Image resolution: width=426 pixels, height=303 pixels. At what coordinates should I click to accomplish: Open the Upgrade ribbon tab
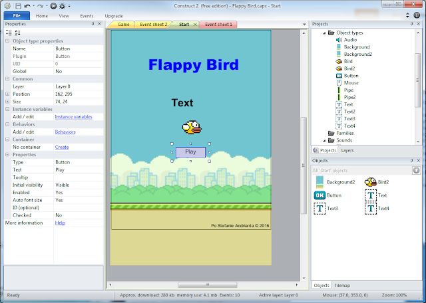click(x=114, y=16)
